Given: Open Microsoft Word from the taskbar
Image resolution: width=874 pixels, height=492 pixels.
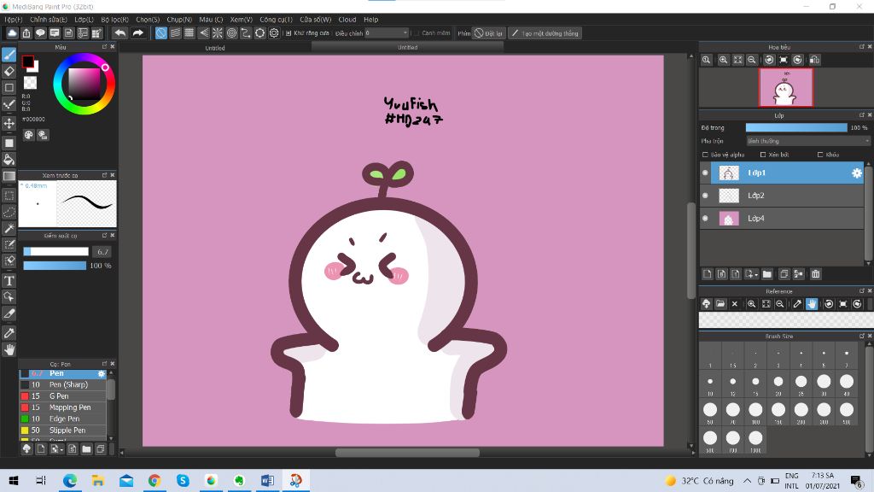Looking at the screenshot, I should point(267,480).
